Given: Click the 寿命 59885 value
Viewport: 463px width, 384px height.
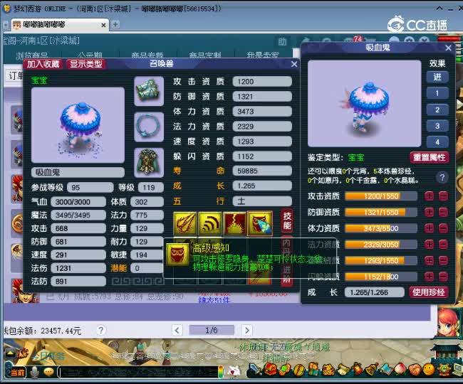Looking at the screenshot, I should 262,171.
